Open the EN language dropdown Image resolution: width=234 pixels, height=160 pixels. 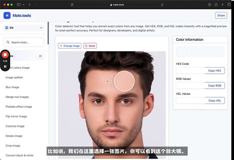click(x=24, y=28)
